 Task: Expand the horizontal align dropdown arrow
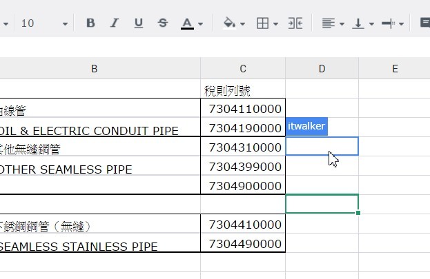pyautogui.click(x=342, y=24)
